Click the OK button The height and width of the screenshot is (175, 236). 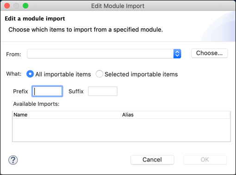[x=205, y=160]
